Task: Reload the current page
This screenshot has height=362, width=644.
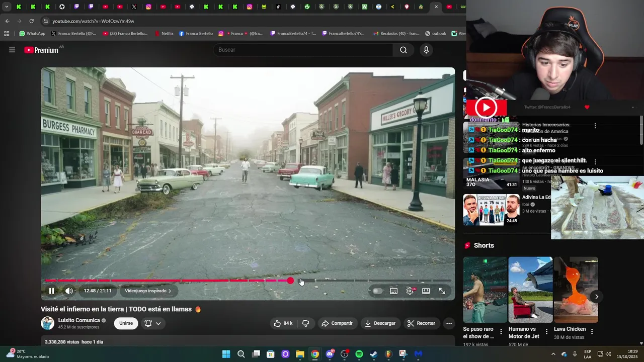Action: (31, 21)
